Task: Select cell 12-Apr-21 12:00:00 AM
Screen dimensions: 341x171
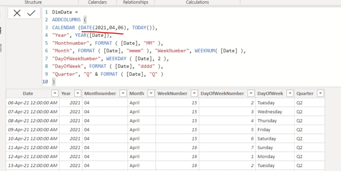Action: point(32,156)
